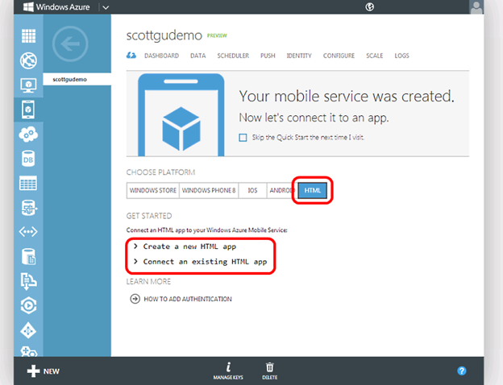Switch to the Identity tab

pyautogui.click(x=299, y=56)
